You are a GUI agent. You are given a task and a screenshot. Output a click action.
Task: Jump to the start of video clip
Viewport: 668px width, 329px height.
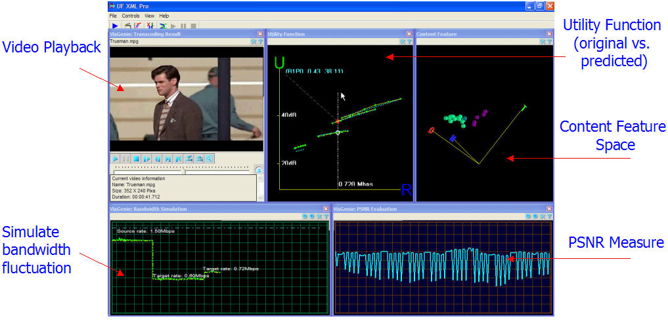click(x=179, y=159)
